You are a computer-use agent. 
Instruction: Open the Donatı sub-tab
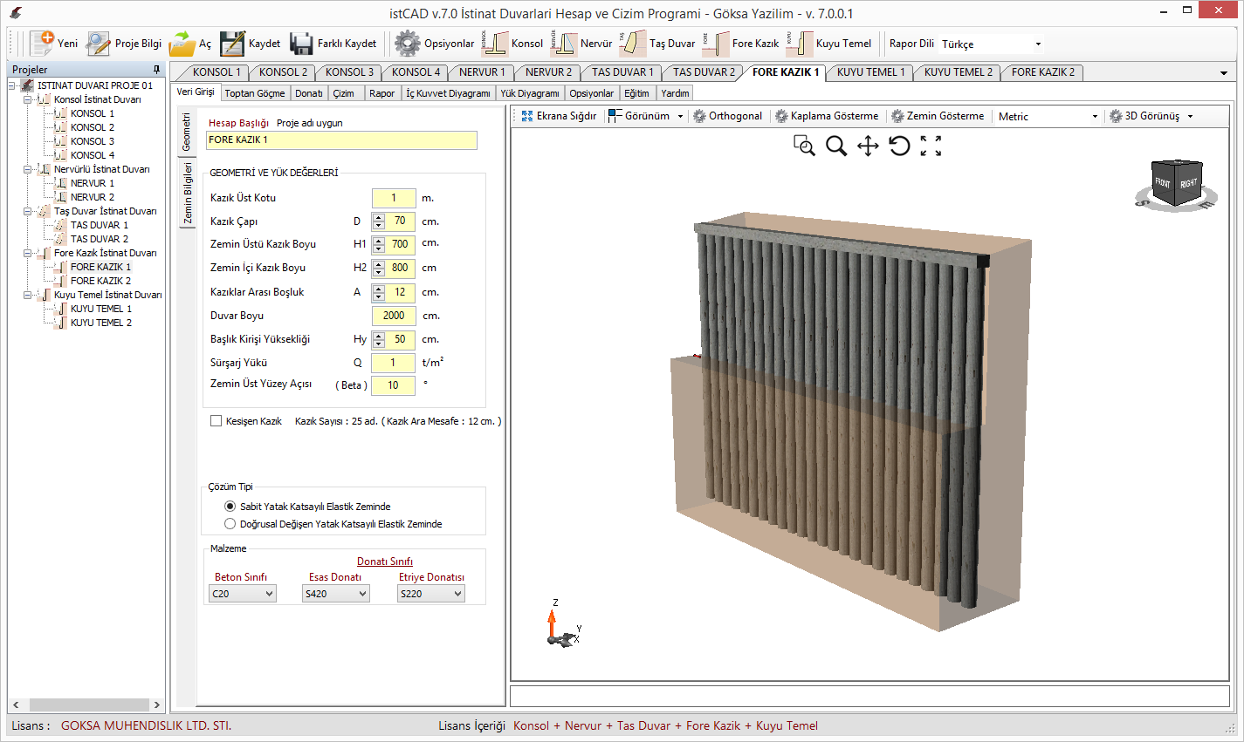[x=309, y=93]
